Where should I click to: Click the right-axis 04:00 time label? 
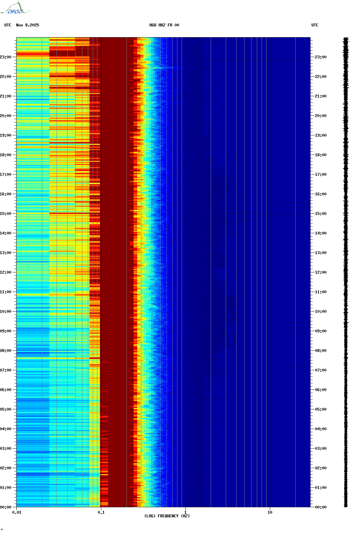(321, 429)
